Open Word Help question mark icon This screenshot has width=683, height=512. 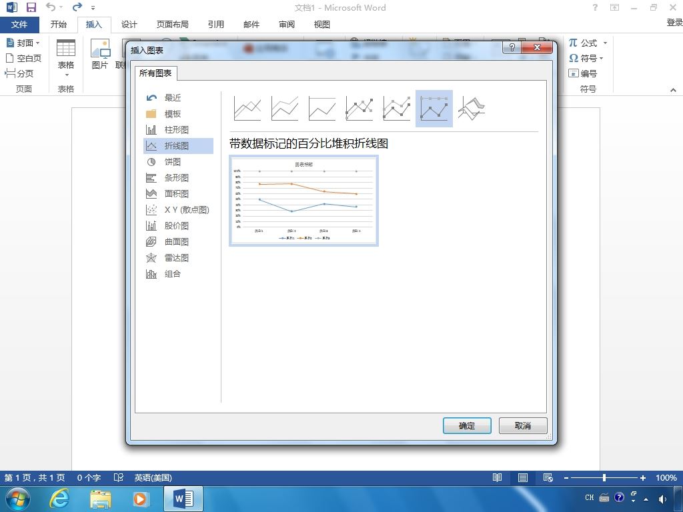coord(595,7)
